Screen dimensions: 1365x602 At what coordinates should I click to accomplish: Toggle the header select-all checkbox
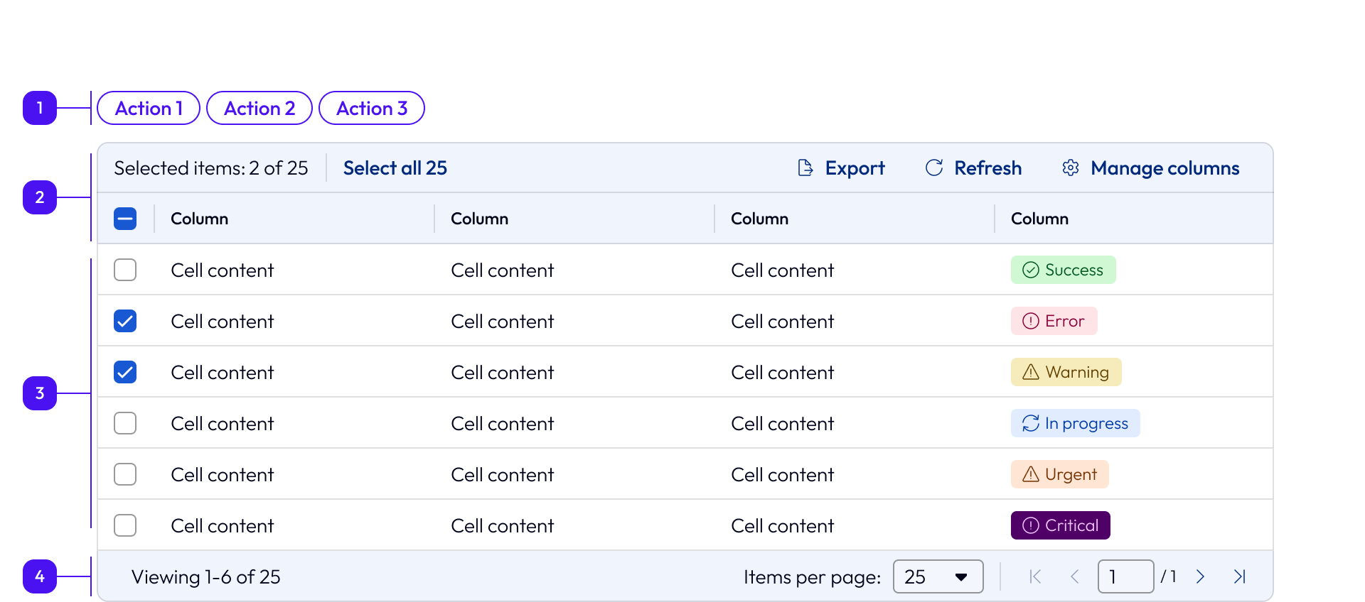pyautogui.click(x=125, y=219)
